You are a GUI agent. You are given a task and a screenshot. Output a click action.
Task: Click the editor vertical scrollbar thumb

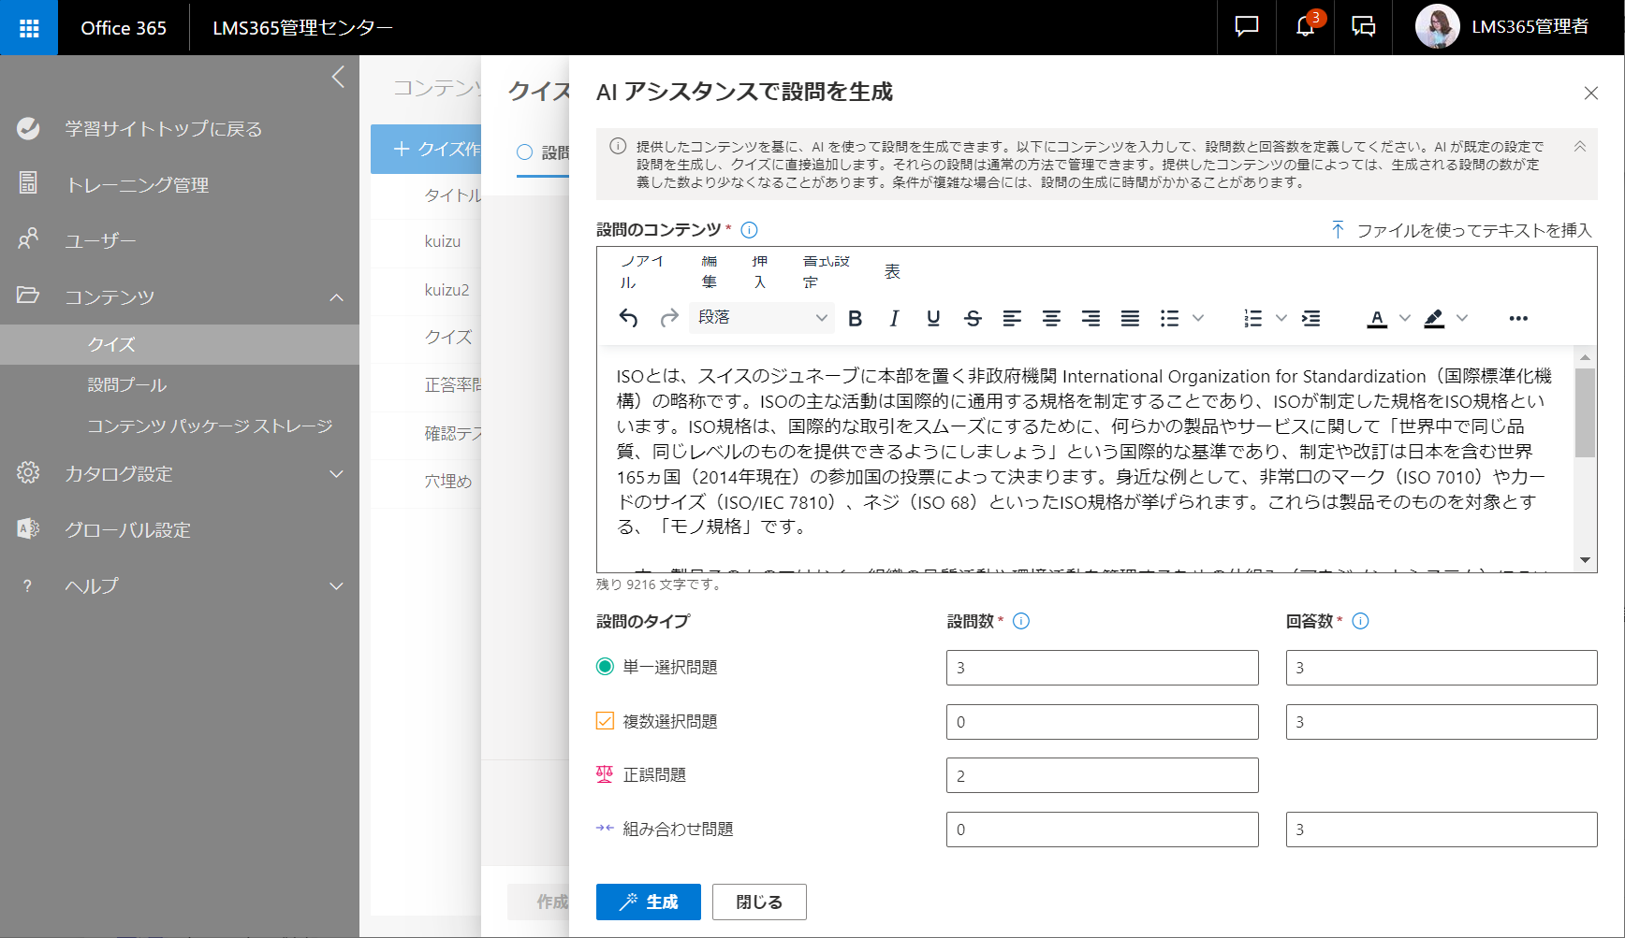1585,412
